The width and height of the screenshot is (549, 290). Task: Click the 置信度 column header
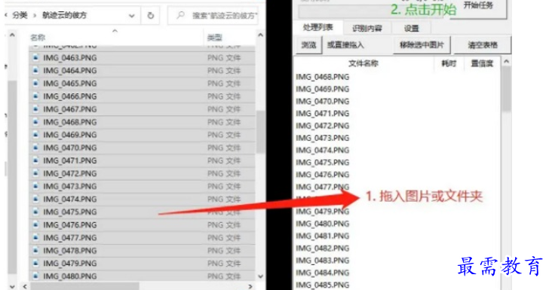[x=482, y=63]
